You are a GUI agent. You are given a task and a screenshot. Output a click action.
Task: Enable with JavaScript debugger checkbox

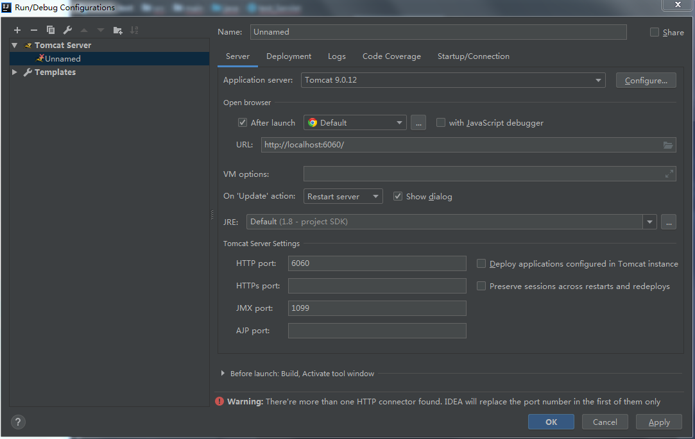pos(441,122)
